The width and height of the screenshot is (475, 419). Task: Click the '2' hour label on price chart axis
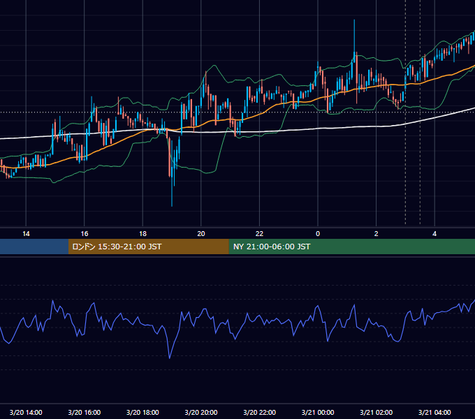coord(376,234)
